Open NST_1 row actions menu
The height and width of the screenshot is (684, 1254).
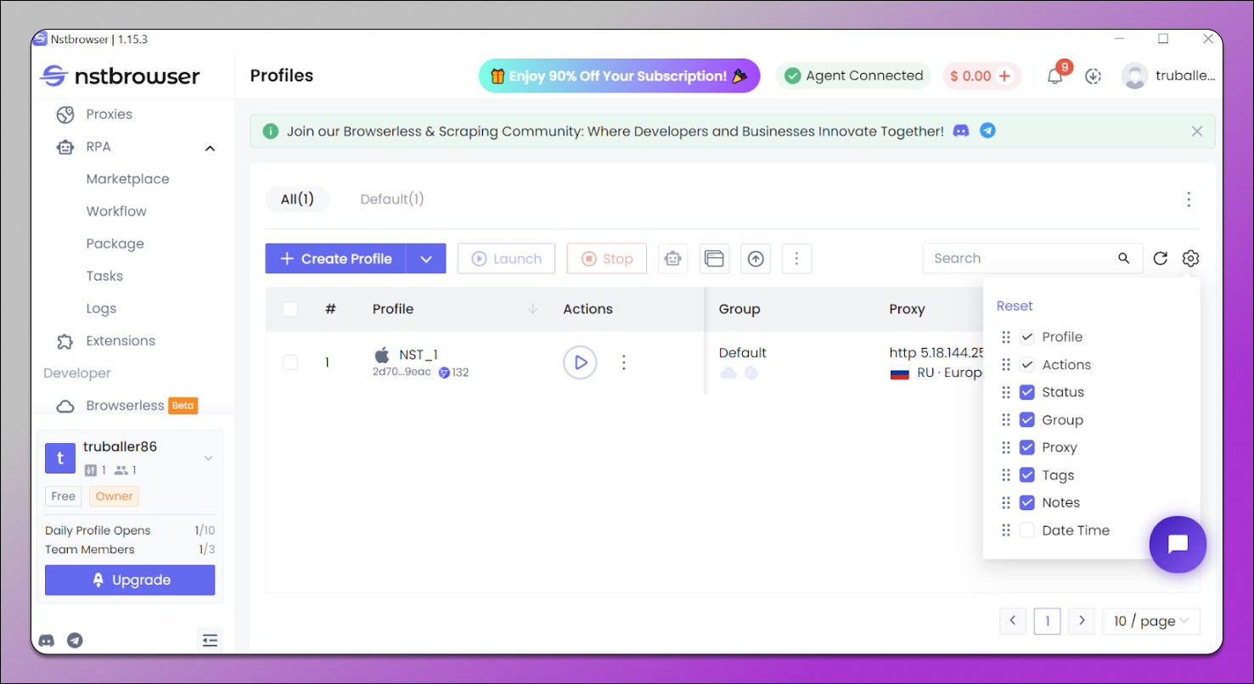(624, 362)
